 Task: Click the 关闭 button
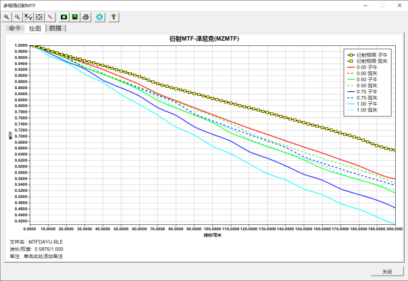[387, 272]
